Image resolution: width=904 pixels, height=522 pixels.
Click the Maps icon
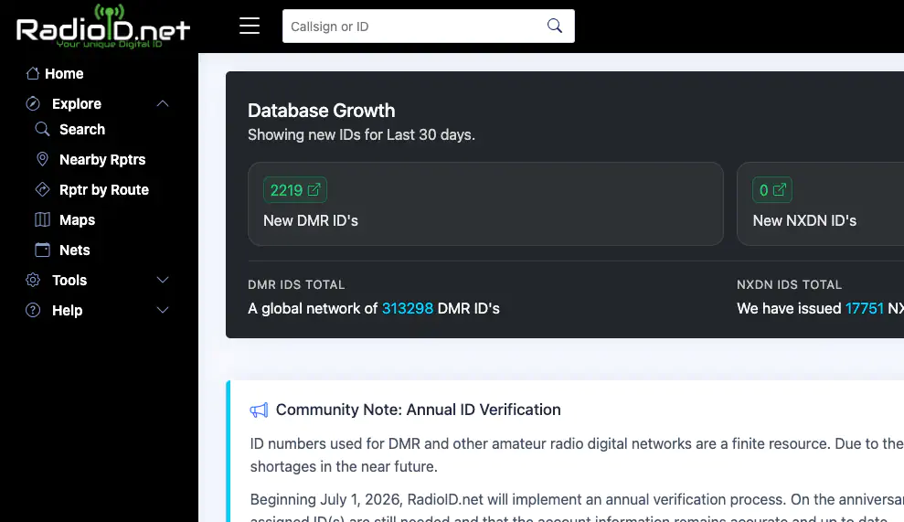42,219
